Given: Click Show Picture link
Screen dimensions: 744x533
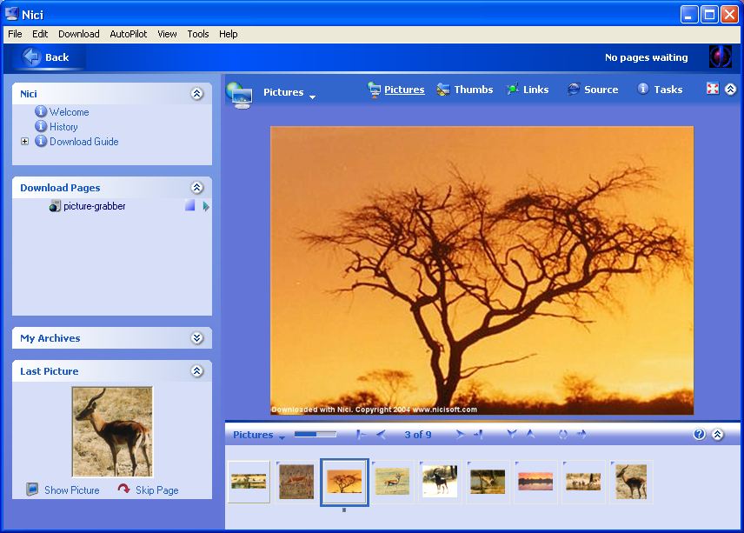Looking at the screenshot, I should [71, 490].
